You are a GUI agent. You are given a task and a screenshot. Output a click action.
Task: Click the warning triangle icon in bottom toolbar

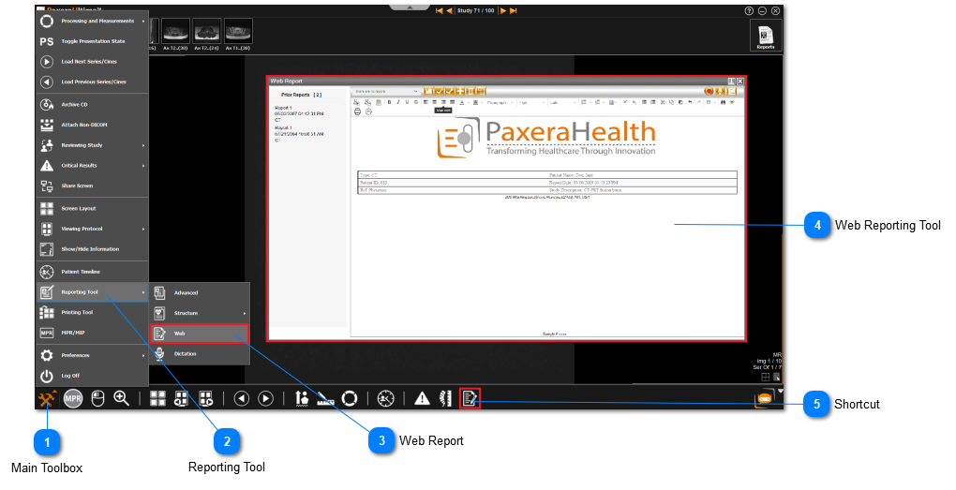pyautogui.click(x=422, y=398)
